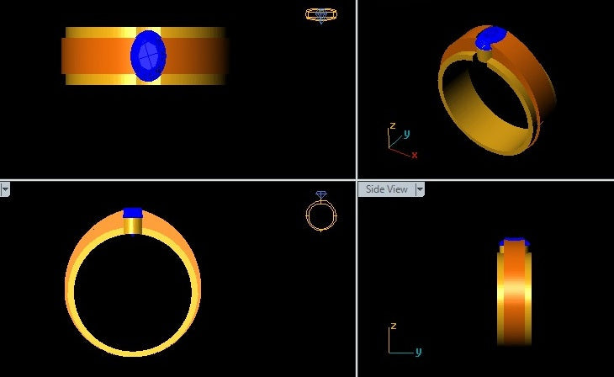Select the gem setting post in the front view
This screenshot has width=614, height=377.
(x=133, y=226)
